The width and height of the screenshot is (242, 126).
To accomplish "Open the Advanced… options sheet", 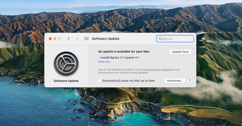I will click(x=175, y=81).
